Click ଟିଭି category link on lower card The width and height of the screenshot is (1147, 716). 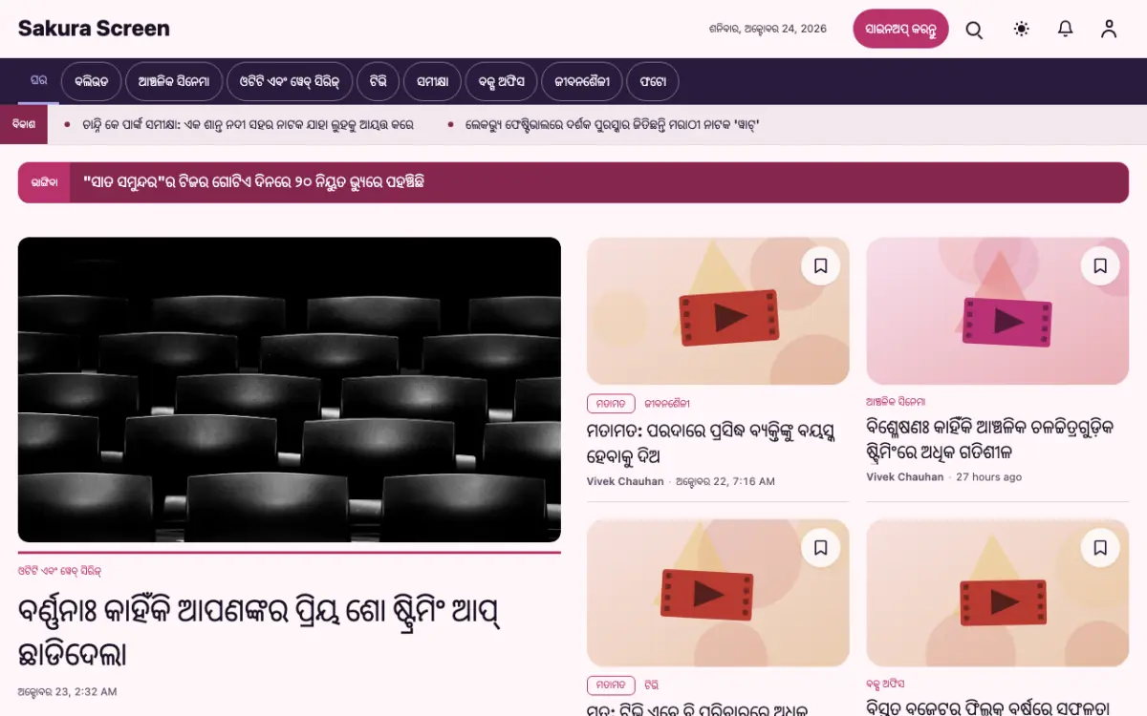pyautogui.click(x=651, y=684)
